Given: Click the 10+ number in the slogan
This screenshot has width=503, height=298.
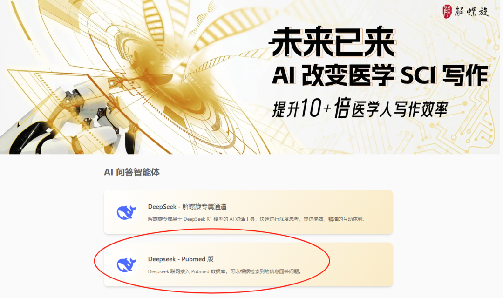Looking at the screenshot, I should 315,108.
